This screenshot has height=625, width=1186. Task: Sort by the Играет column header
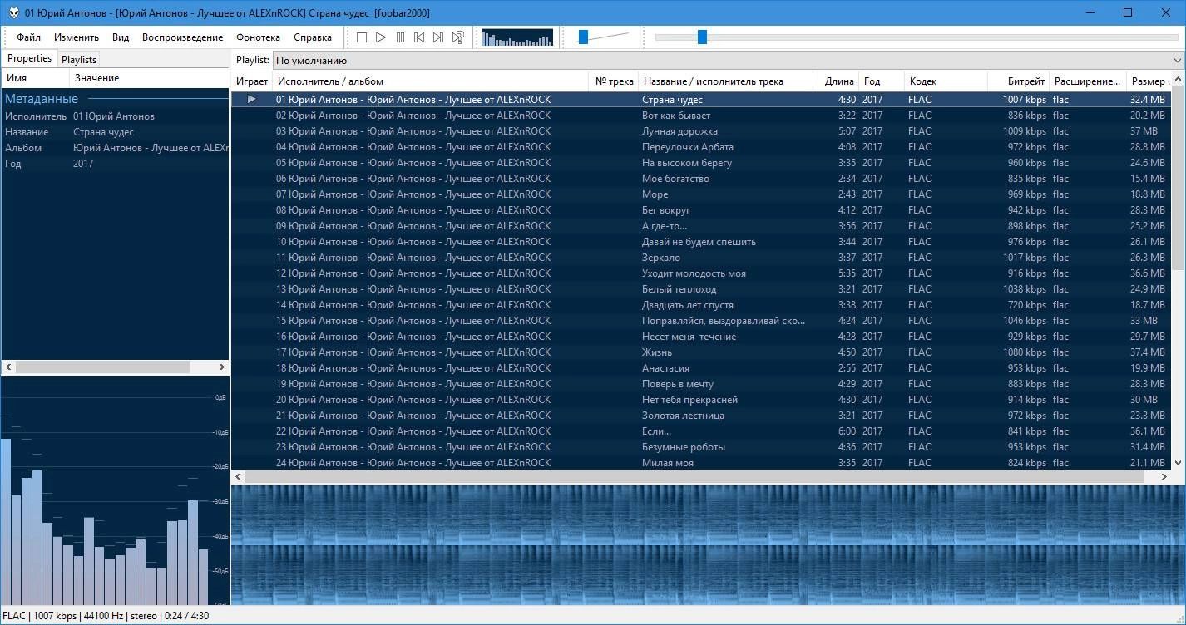point(252,81)
